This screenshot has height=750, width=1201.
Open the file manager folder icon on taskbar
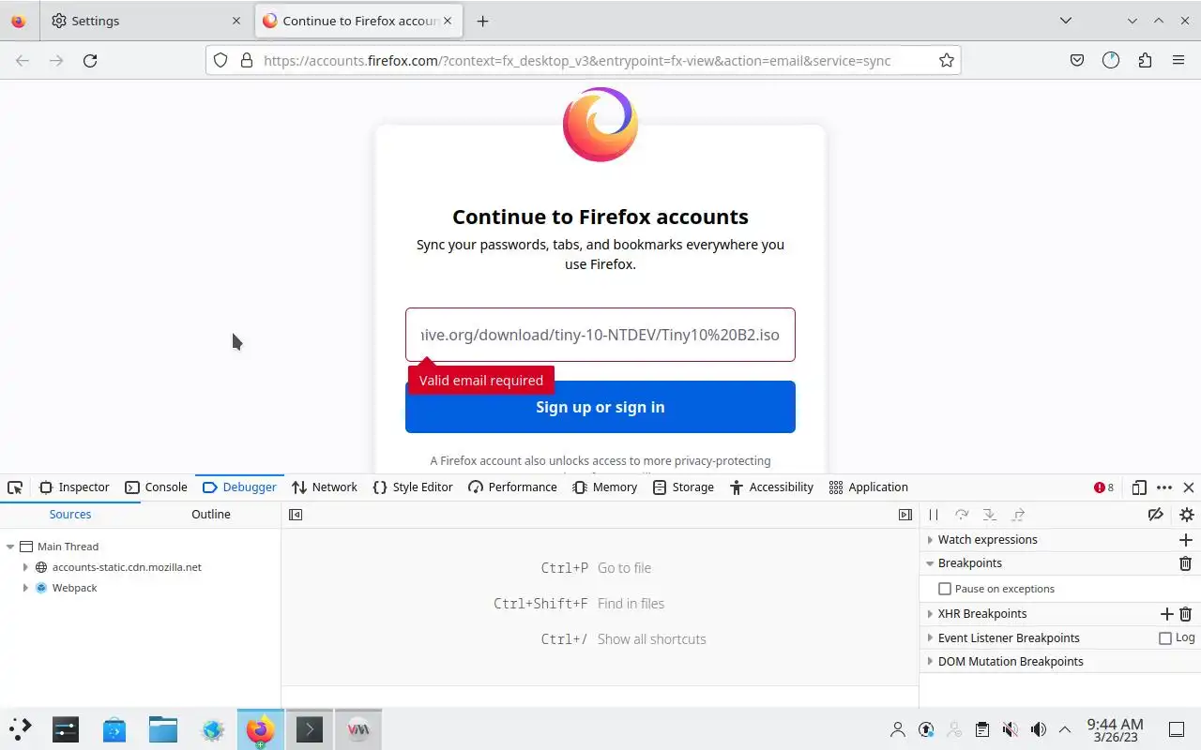[x=163, y=729]
